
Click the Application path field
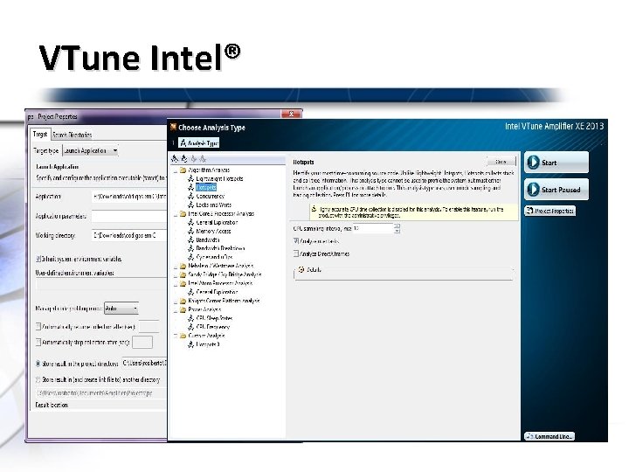(129, 197)
